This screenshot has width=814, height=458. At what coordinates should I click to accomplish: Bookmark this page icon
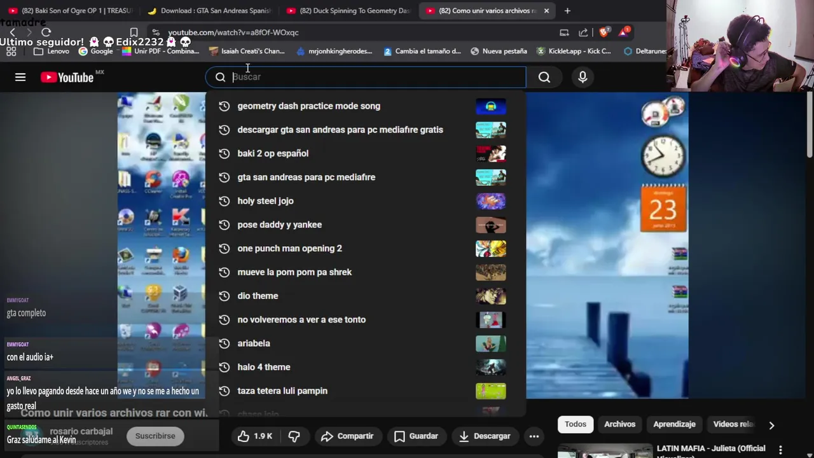click(134, 32)
